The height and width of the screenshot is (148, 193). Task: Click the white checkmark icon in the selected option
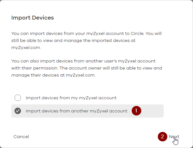18,111
